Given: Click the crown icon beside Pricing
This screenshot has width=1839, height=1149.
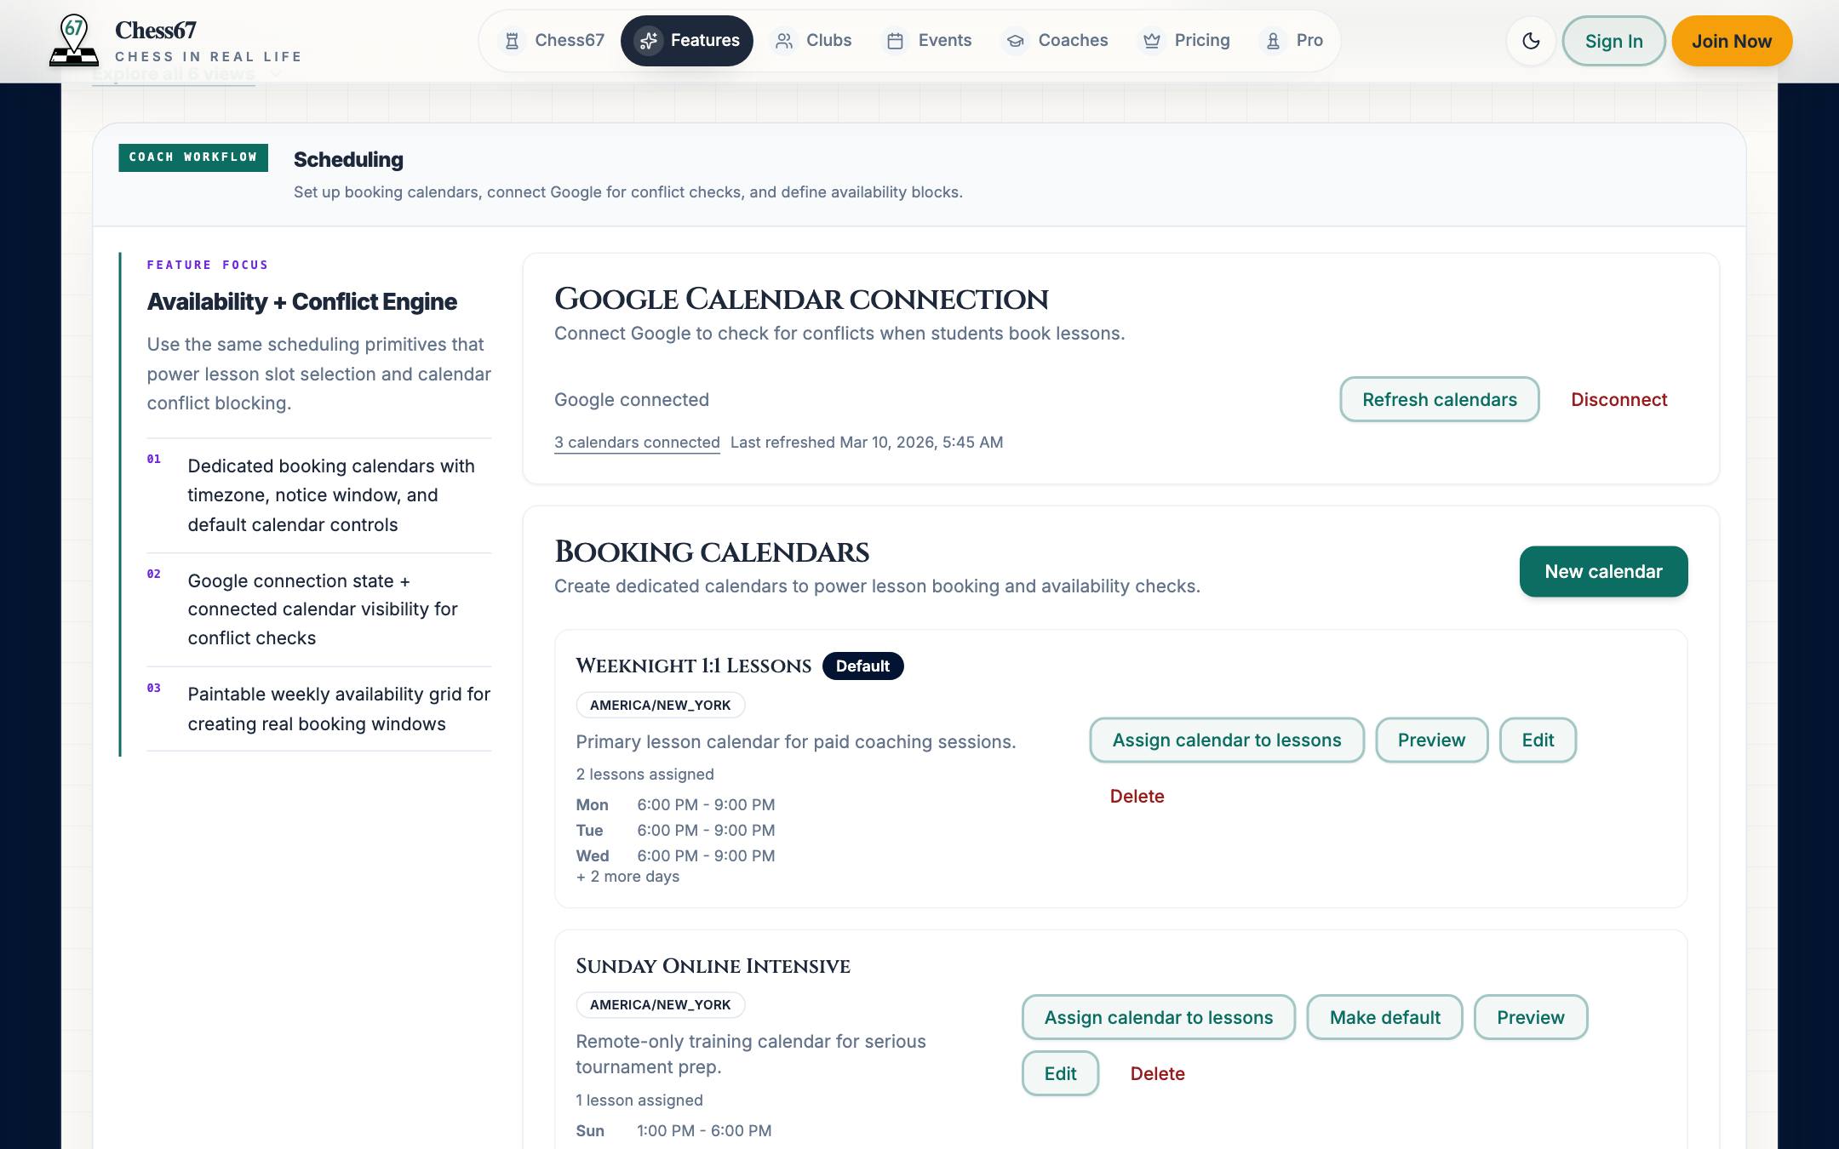Looking at the screenshot, I should point(1152,41).
